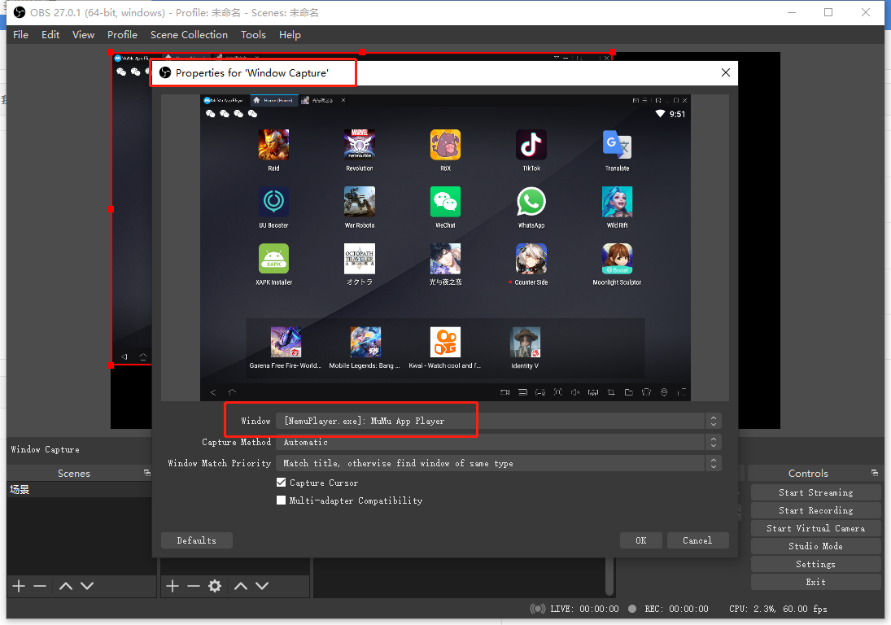
Task: Move source up with arrow icon
Action: click(241, 586)
